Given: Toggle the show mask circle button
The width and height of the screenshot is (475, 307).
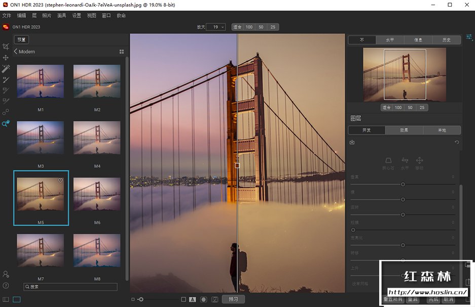Looking at the screenshot, I should click(203, 299).
